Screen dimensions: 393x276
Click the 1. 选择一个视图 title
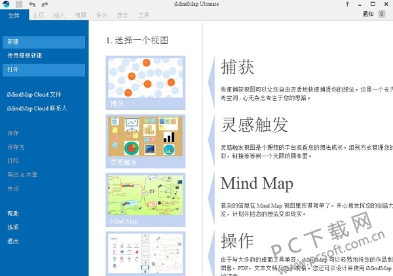coord(137,41)
